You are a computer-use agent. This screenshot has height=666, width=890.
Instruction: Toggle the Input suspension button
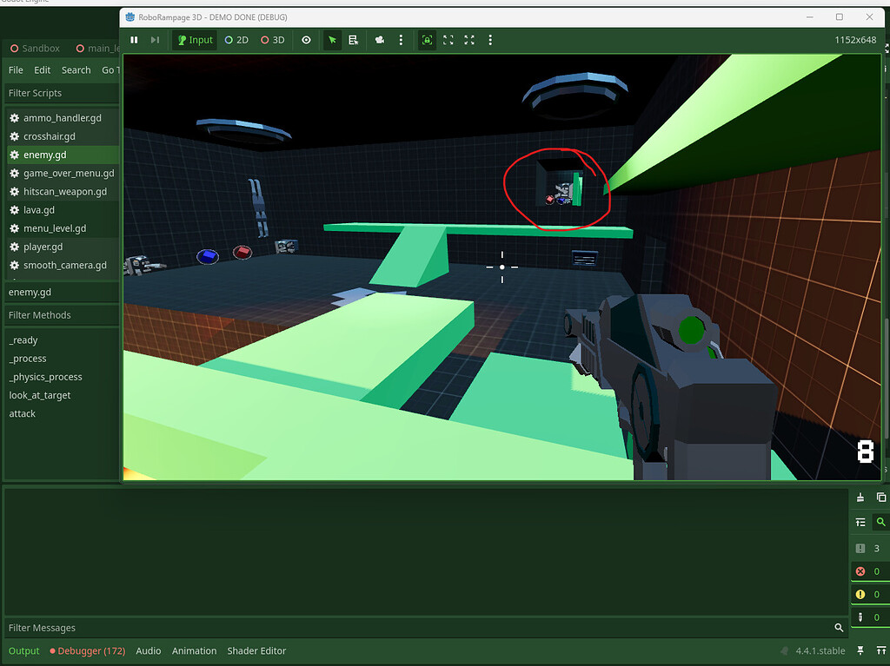[194, 39]
